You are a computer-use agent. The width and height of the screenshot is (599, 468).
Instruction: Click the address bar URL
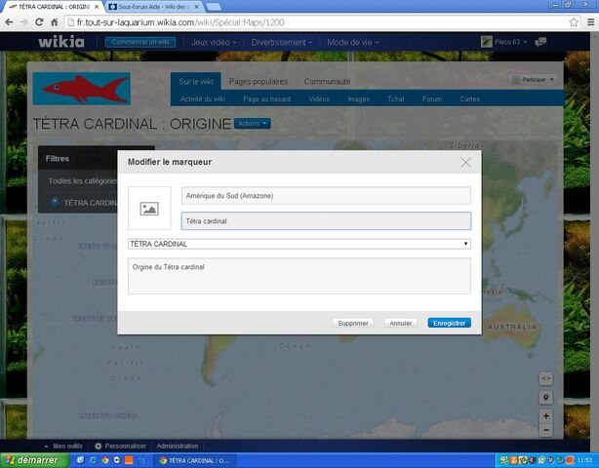(180, 22)
